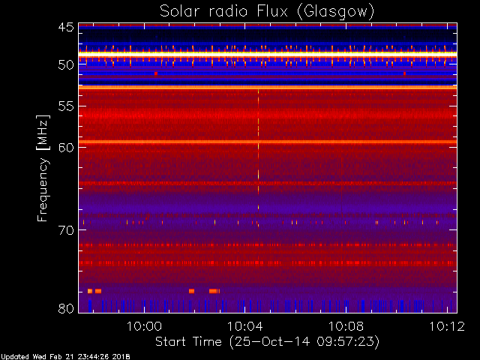Click the 60 frequency tick label

(66, 148)
